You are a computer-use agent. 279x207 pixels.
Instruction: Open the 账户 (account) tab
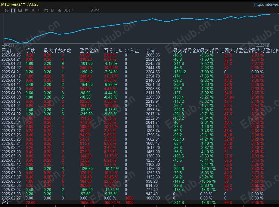(x=69, y=11)
